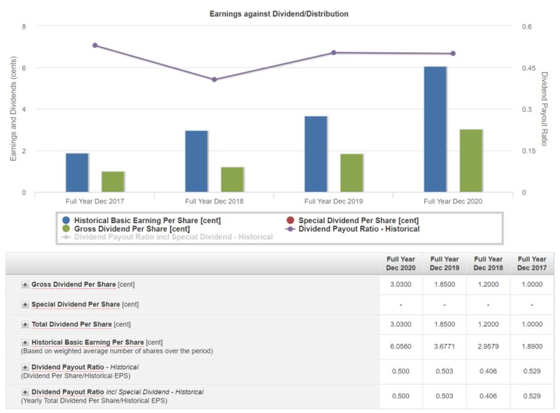Open Dividend Payout Ratio incl Special Dividend link

click(x=117, y=392)
